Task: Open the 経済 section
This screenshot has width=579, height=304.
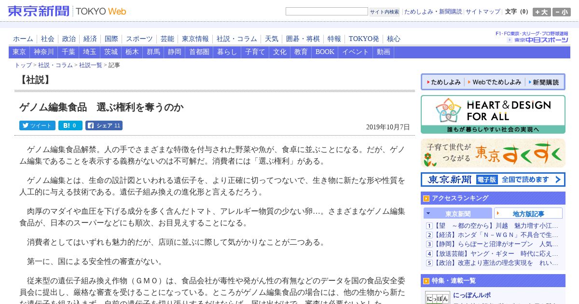Action: (90, 39)
